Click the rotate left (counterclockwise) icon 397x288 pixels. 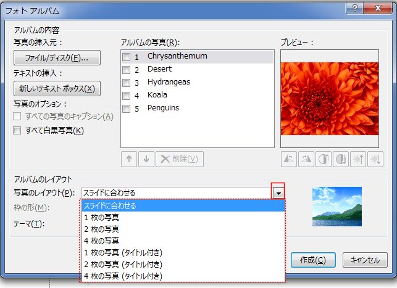point(288,159)
